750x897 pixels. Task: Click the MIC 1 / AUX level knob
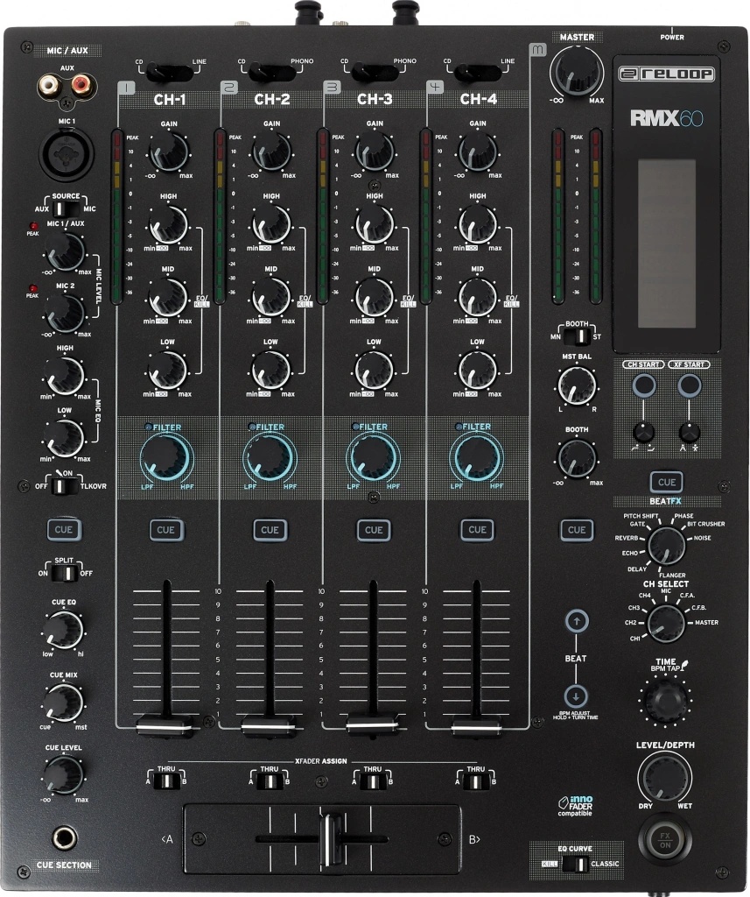[x=65, y=251]
